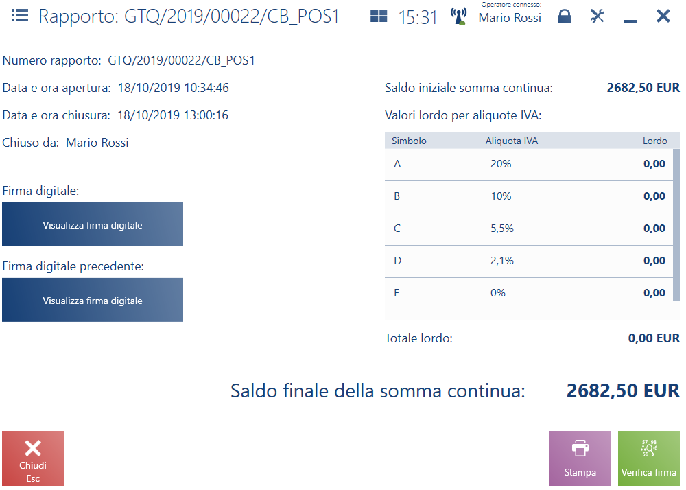686x490 pixels.
Task: Sort by Simbolo column header
Action: (x=409, y=141)
